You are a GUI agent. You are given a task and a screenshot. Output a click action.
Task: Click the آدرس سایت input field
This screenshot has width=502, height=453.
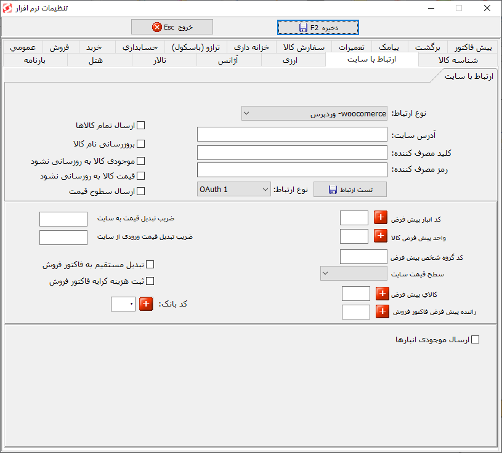click(x=292, y=134)
